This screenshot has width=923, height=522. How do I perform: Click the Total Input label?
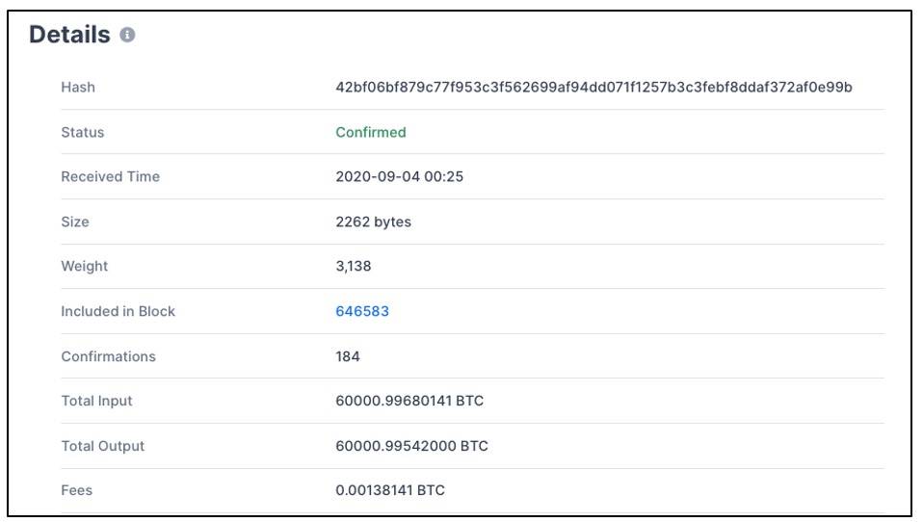click(x=96, y=401)
